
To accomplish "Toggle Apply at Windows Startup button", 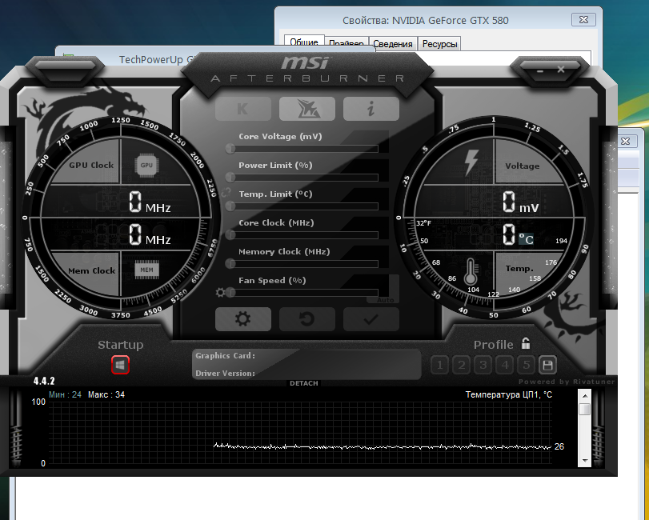I will [x=121, y=365].
